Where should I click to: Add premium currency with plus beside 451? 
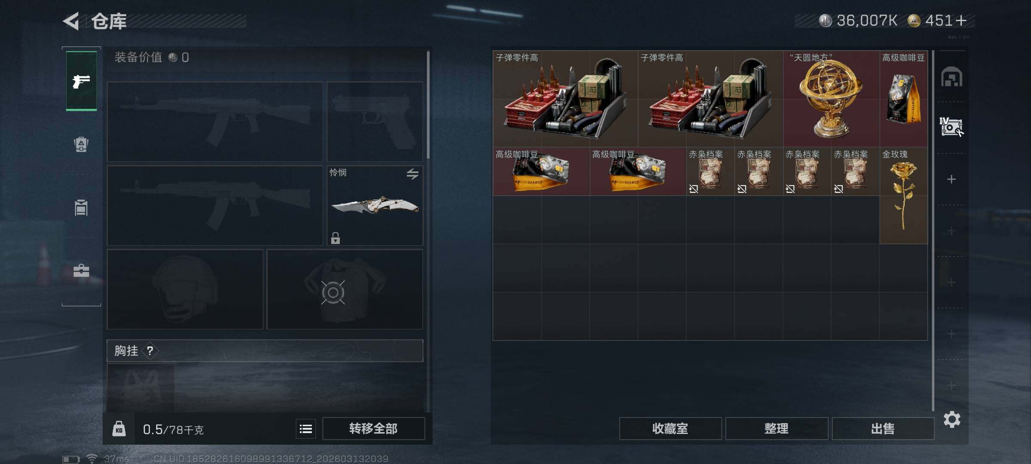[x=961, y=20]
